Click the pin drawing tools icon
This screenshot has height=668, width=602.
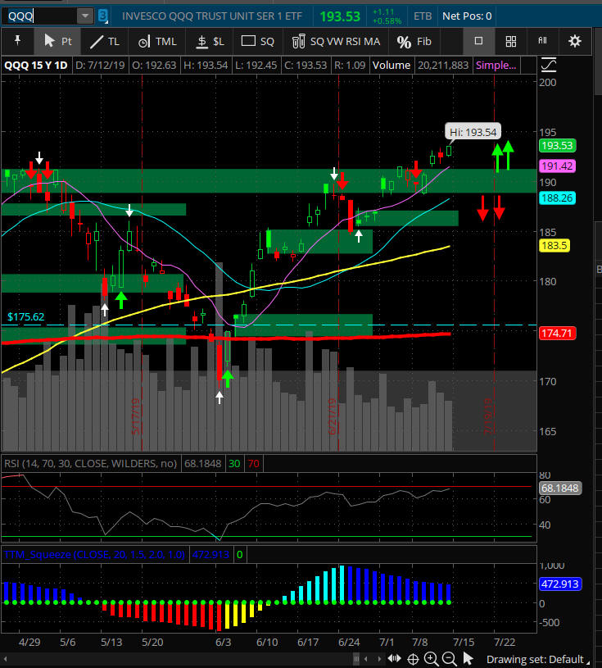tap(16, 41)
